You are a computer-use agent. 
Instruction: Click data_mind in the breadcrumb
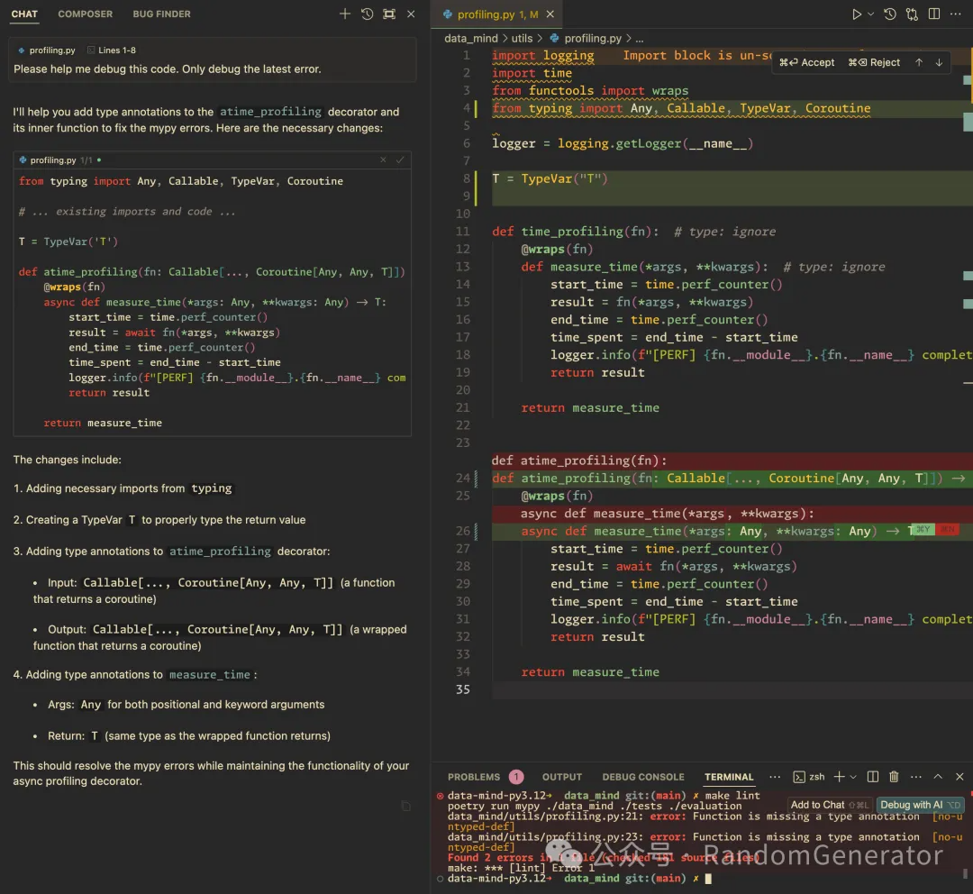point(471,39)
